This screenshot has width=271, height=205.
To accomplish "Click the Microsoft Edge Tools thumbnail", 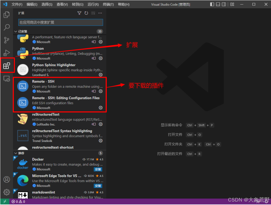I will click(x=23, y=181).
